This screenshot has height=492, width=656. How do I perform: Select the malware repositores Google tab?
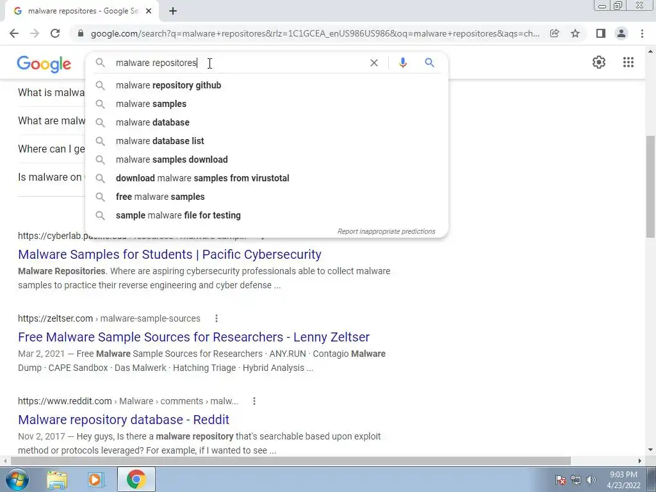click(82, 12)
